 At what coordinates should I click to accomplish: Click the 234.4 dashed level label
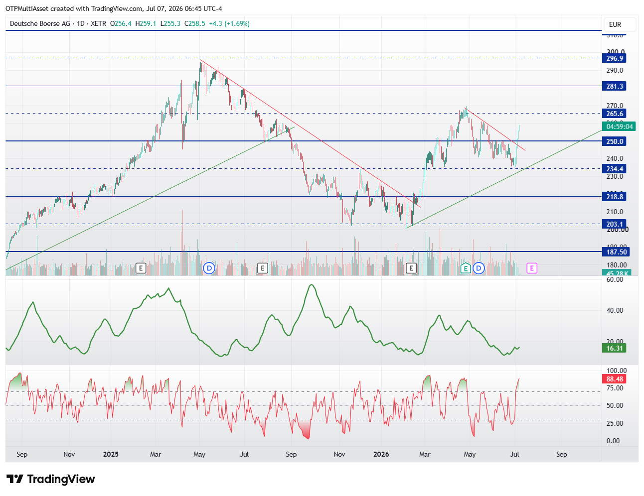coord(615,169)
